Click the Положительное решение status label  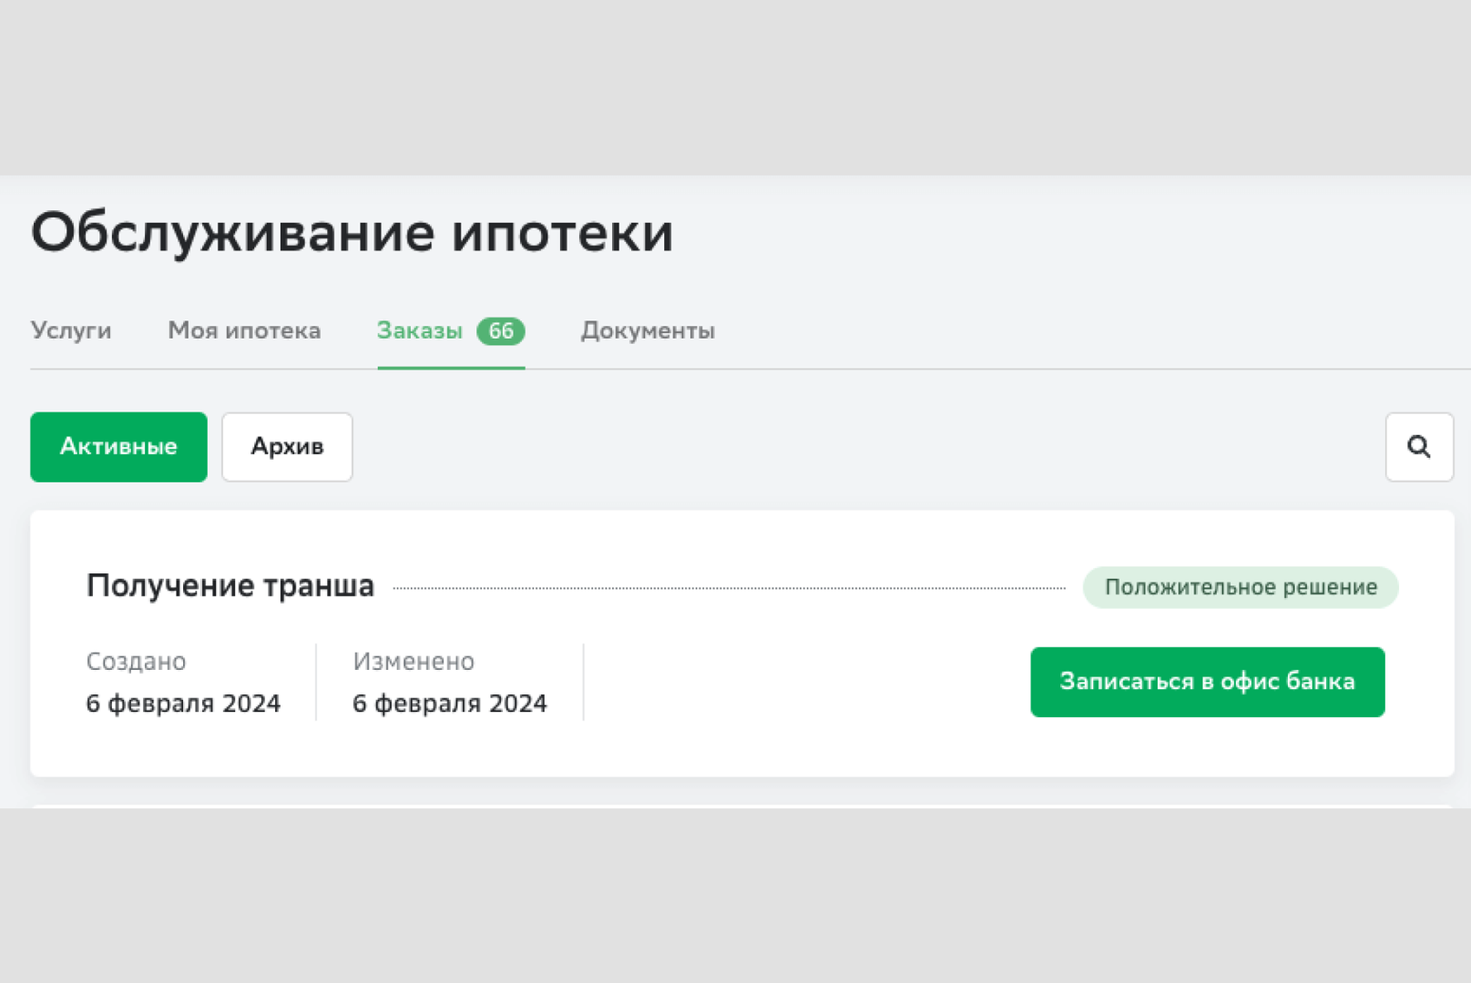[x=1241, y=587]
